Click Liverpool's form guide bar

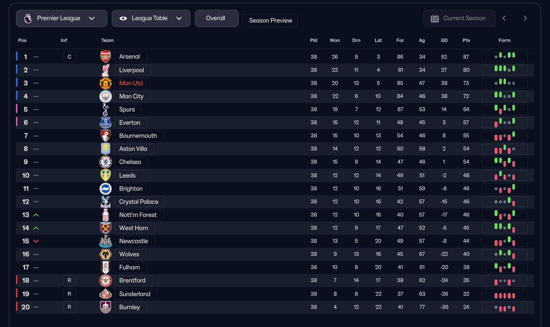504,70
